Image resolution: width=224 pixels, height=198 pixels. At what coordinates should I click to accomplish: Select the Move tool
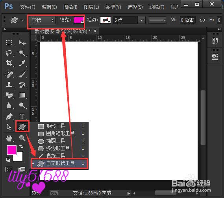[22, 42]
